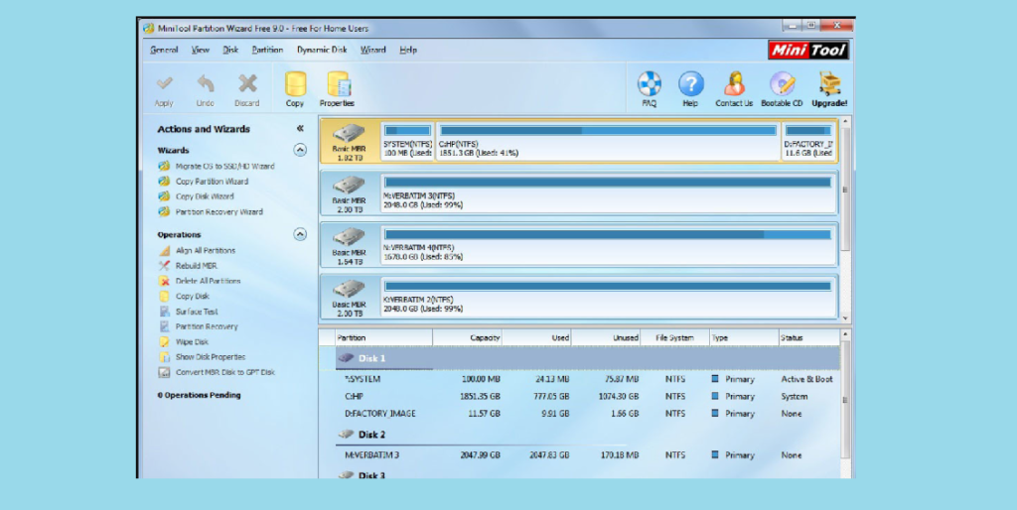Click the Partition Recovery Wizard icon
Viewport: 1017px width, 510px height.
(164, 212)
